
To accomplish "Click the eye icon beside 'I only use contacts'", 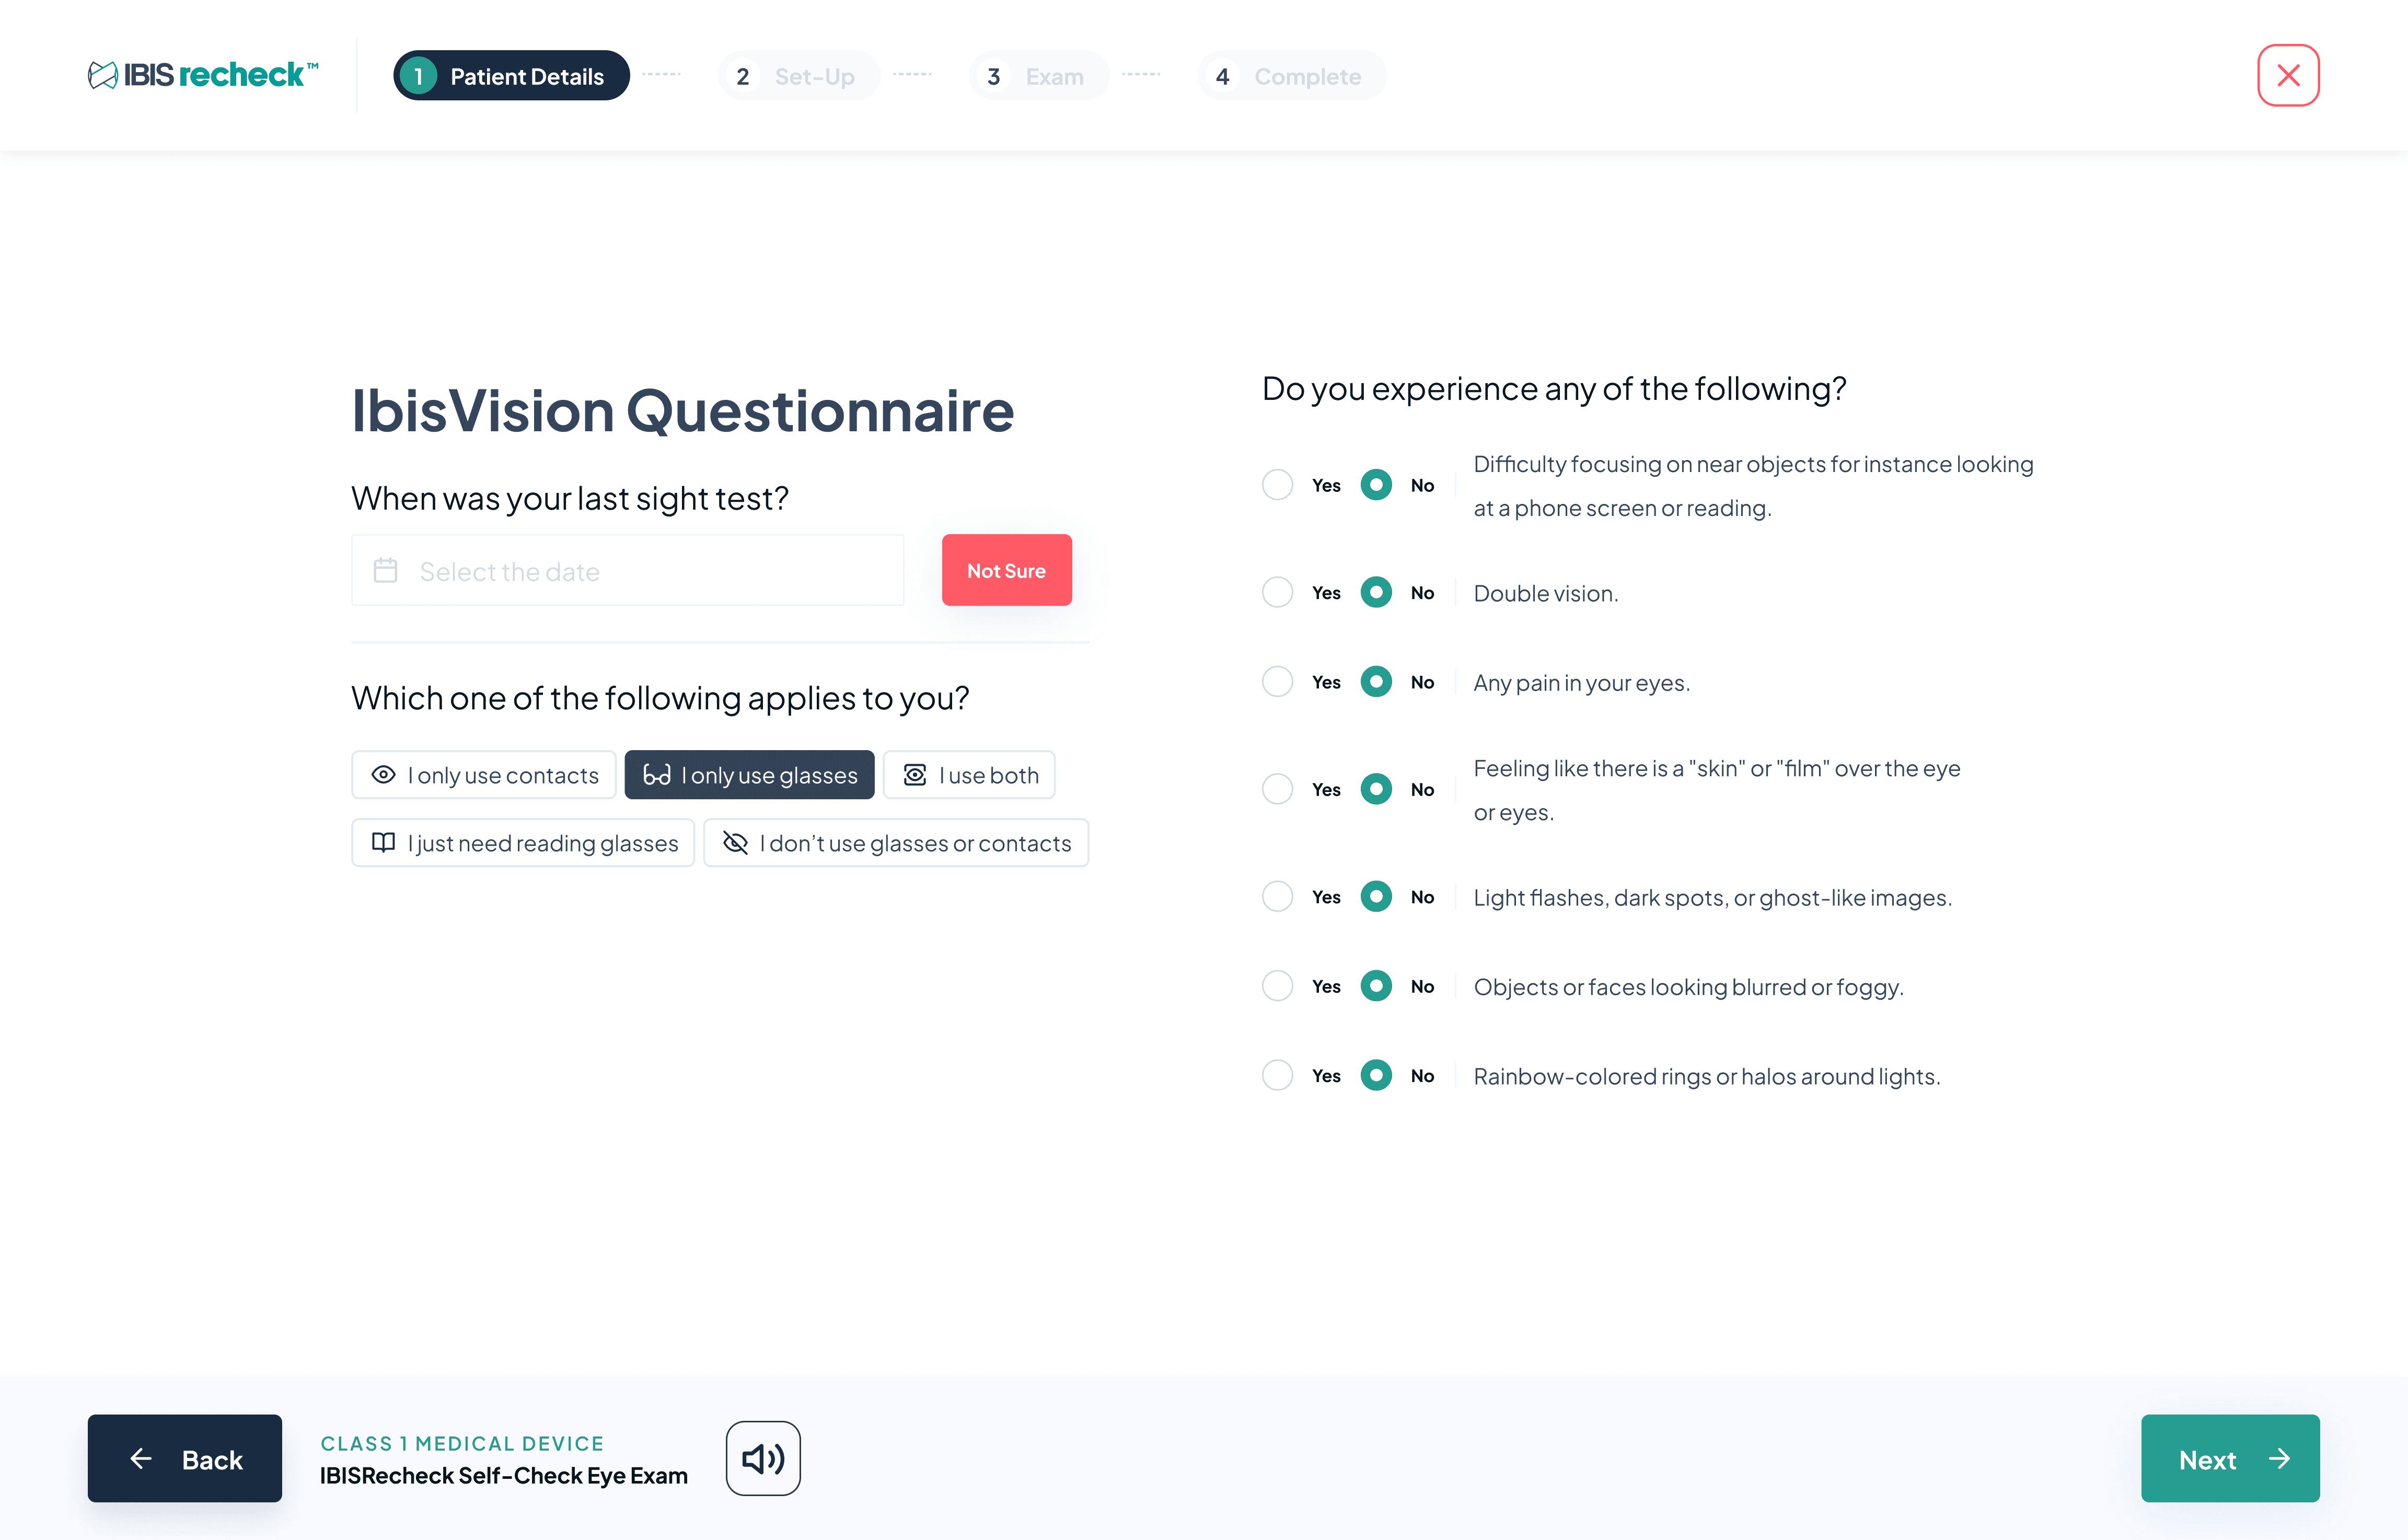I will coord(383,774).
